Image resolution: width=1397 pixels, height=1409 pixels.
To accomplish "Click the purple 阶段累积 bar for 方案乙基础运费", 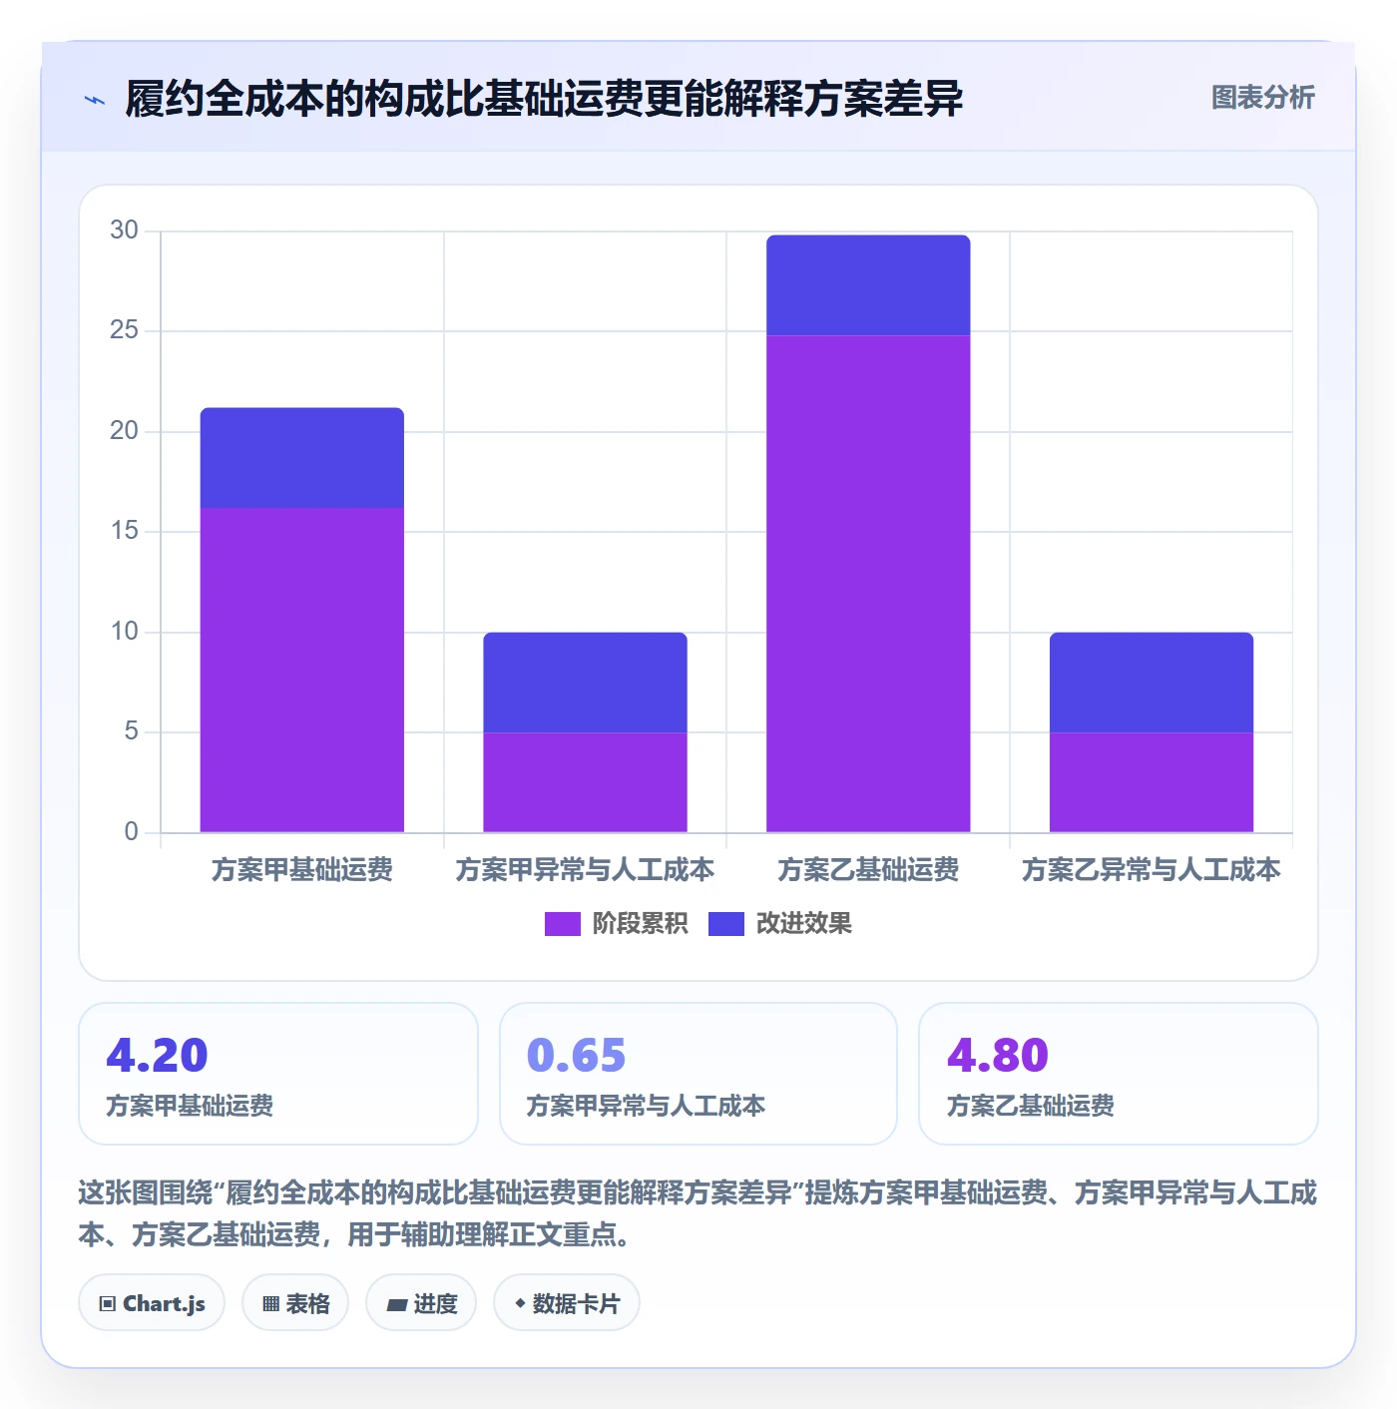I will [868, 584].
